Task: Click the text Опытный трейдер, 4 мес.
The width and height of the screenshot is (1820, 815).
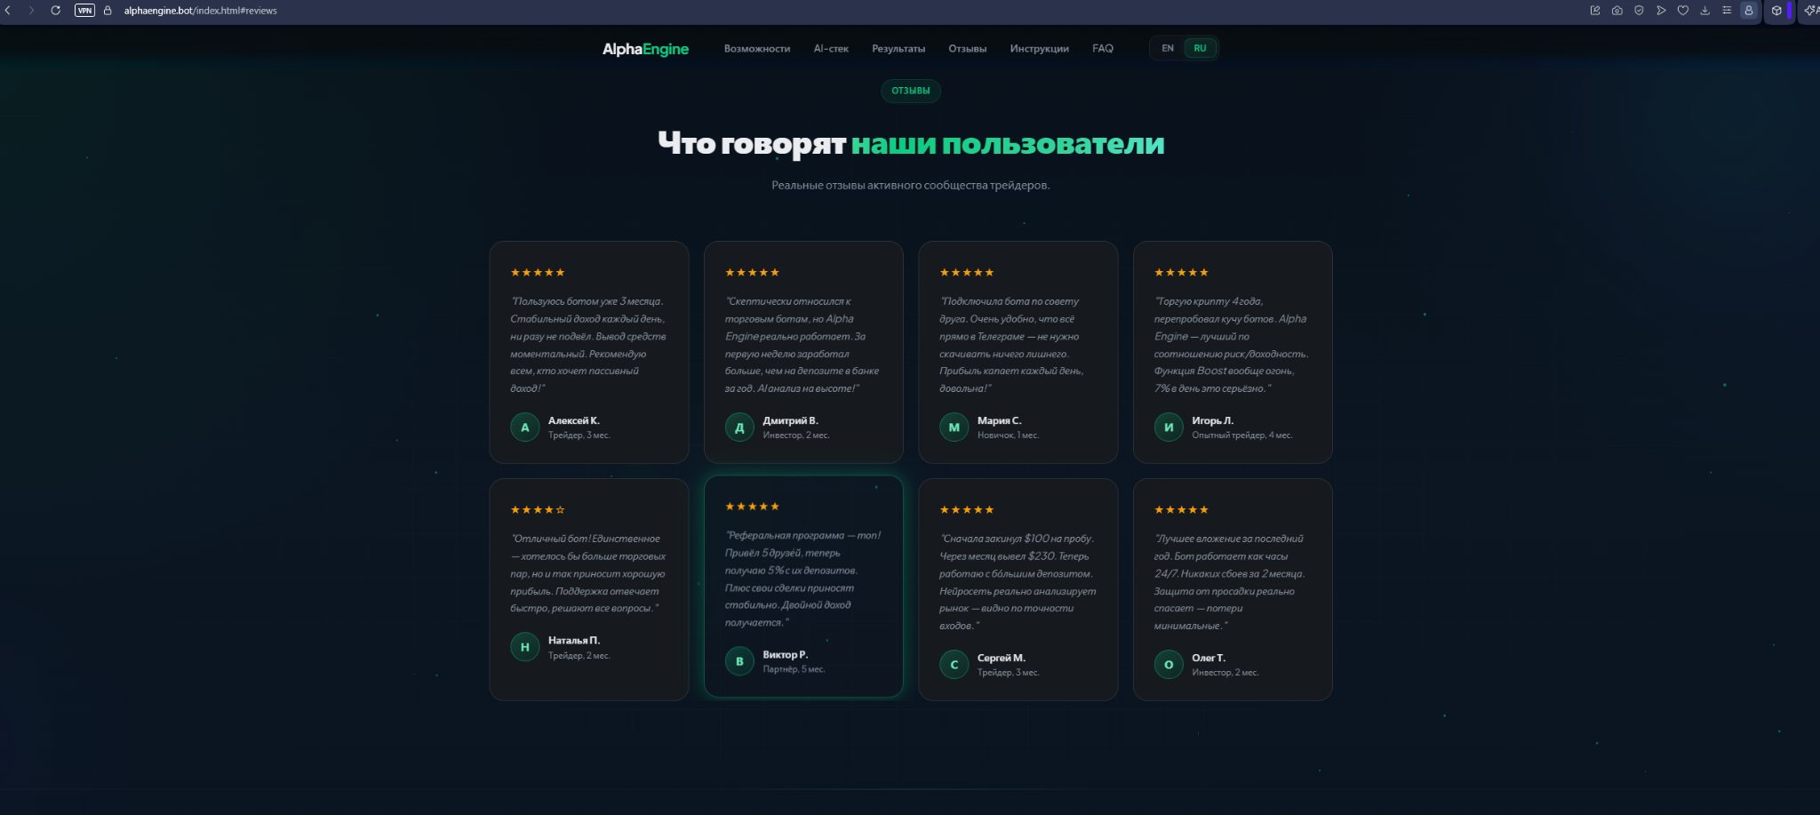Action: pos(1242,435)
